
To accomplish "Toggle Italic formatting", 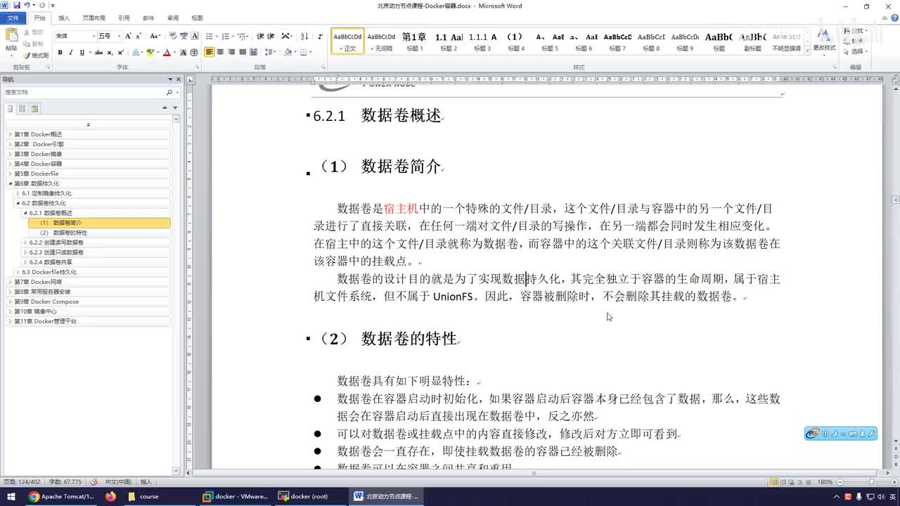I will tap(71, 53).
